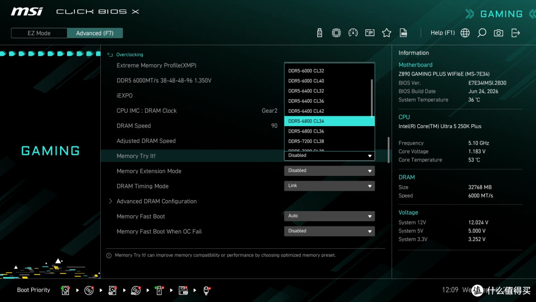Close the Memory Try It! Disabled dropdown
This screenshot has width=536, height=302.
(x=329, y=155)
